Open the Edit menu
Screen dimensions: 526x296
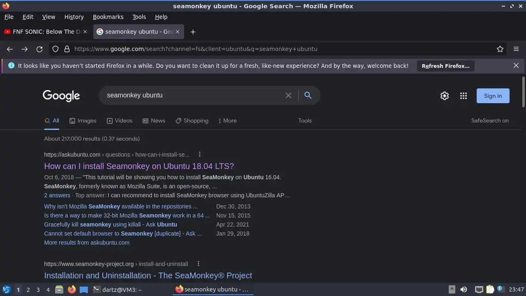pyautogui.click(x=28, y=17)
